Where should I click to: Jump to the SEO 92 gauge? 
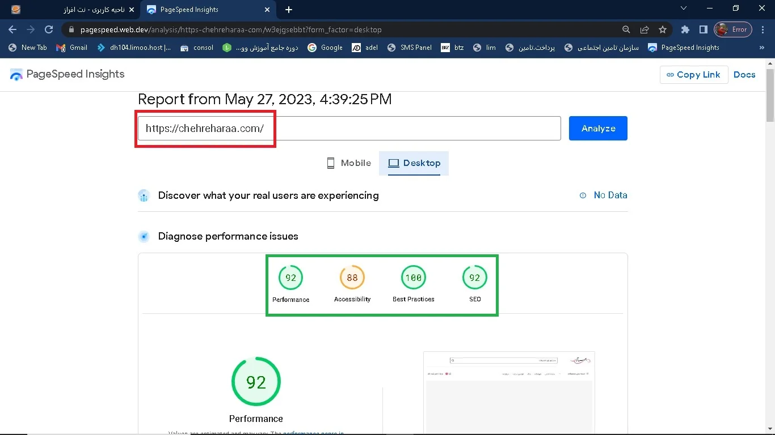pyautogui.click(x=475, y=285)
